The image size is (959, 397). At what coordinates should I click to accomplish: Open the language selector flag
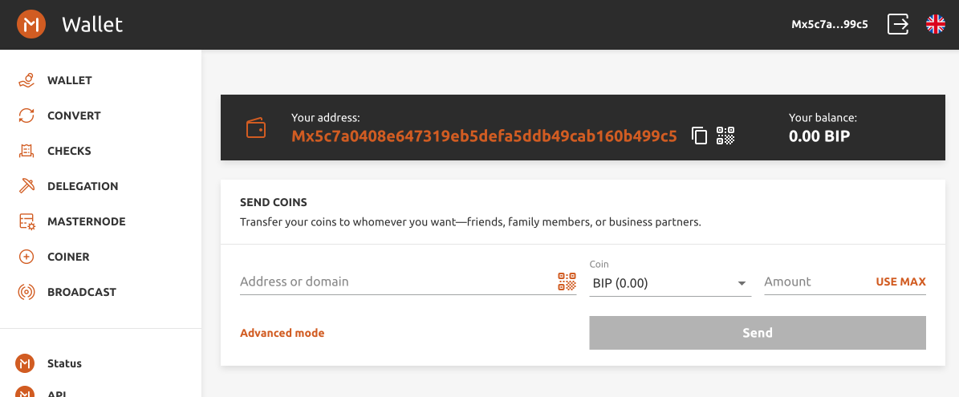click(936, 24)
